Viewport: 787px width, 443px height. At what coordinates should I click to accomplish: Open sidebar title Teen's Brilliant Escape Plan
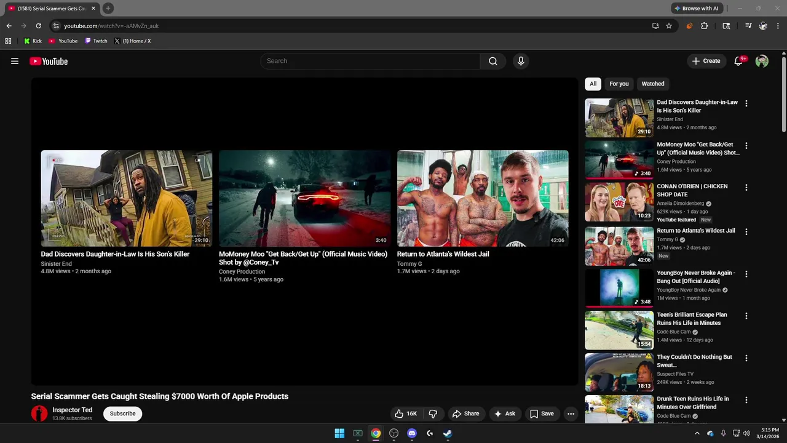pyautogui.click(x=692, y=319)
